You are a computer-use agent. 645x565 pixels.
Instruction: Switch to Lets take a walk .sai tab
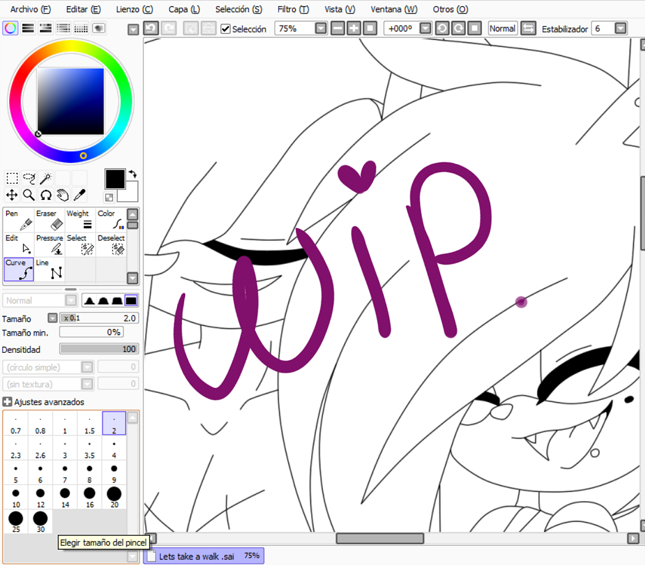[x=204, y=556]
